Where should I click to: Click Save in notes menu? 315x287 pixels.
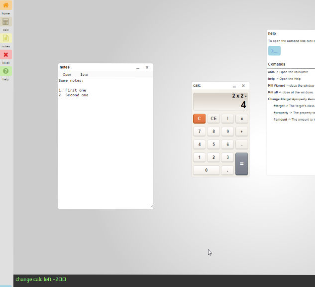coord(84,74)
